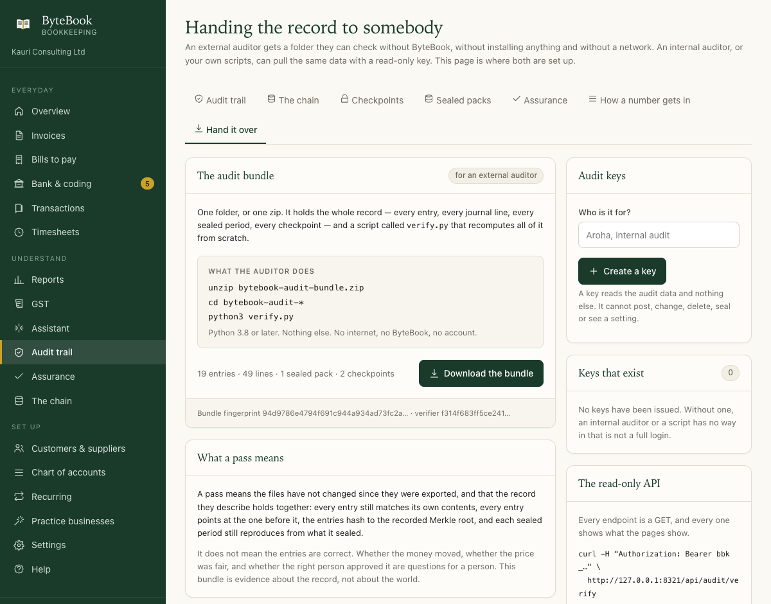Switch to the Checkpoints tab
Image resolution: width=771 pixels, height=604 pixels.
pyautogui.click(x=372, y=100)
